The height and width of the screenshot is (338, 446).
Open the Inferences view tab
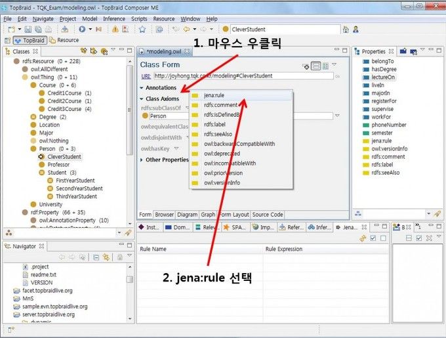pos(319,227)
